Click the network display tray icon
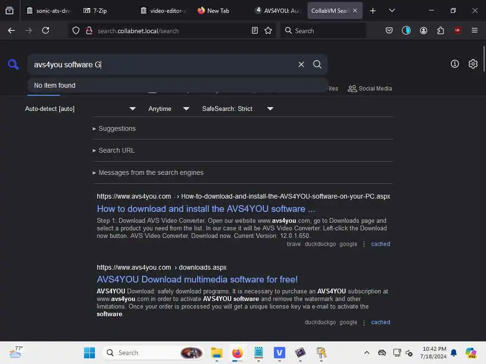The image size is (486, 364). click(x=397, y=353)
